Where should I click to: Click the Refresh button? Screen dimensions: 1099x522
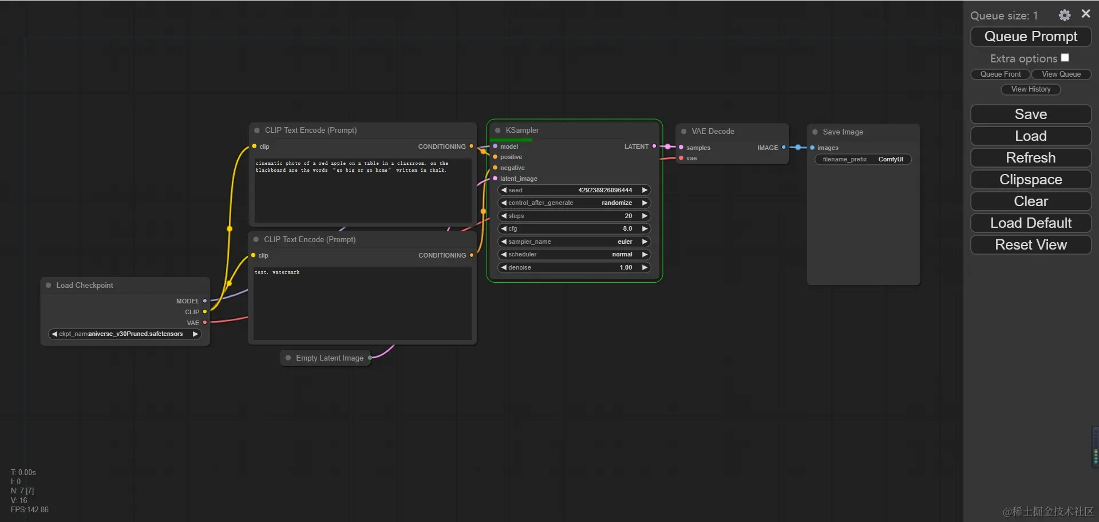(x=1031, y=158)
